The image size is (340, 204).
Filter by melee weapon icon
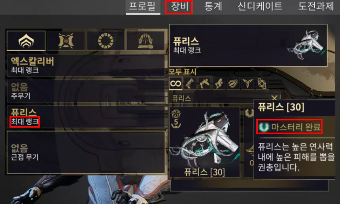(x=219, y=83)
